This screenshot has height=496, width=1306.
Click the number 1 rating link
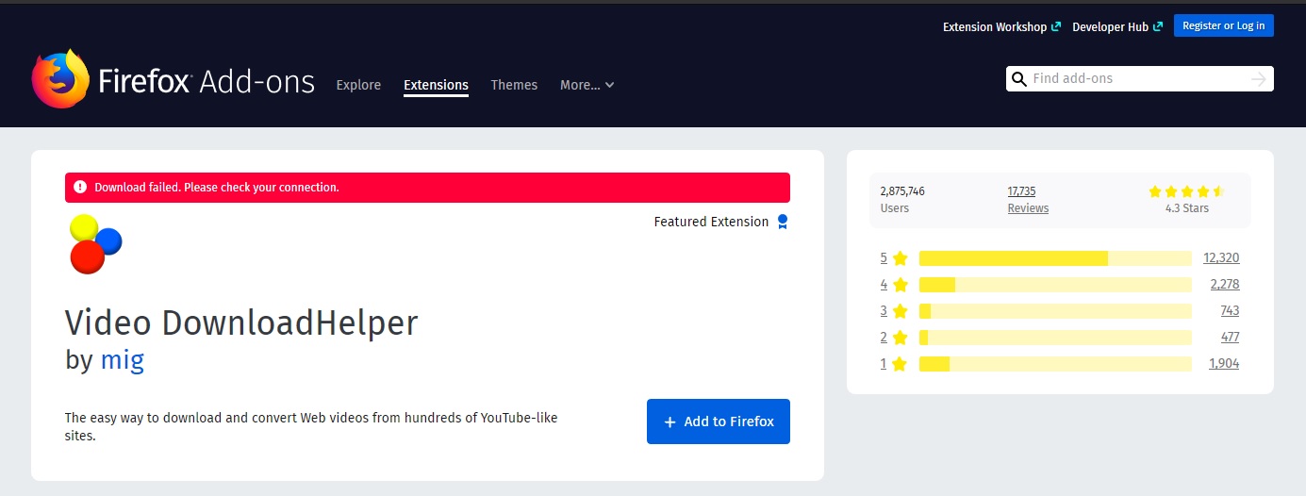coord(884,364)
